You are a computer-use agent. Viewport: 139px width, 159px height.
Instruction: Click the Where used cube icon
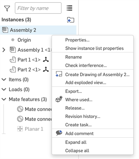coord(59,99)
